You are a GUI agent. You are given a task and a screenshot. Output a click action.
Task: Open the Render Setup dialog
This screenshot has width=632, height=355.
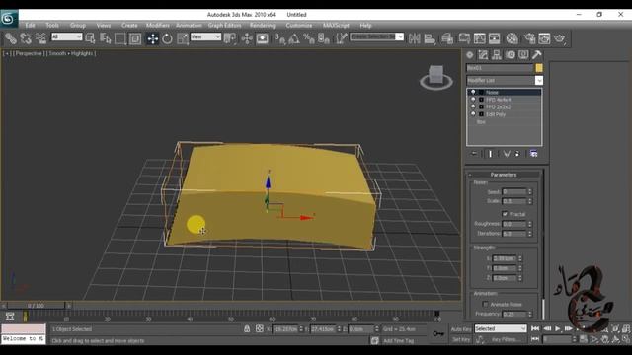point(529,38)
